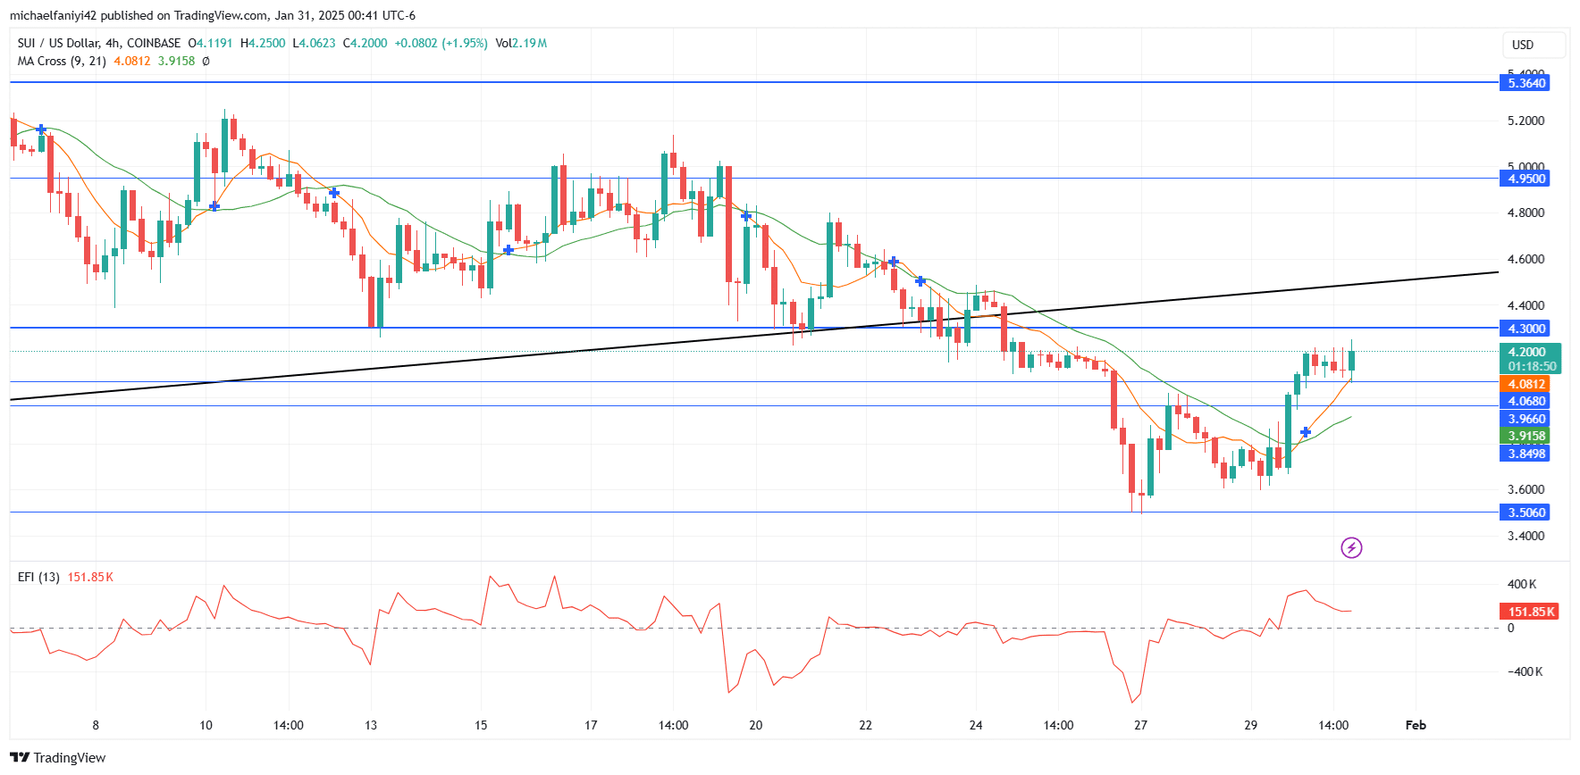Viewport: 1580px width, 775px height.
Task: Click the ∅ symbol after the MA Cross values
Action: point(206,61)
